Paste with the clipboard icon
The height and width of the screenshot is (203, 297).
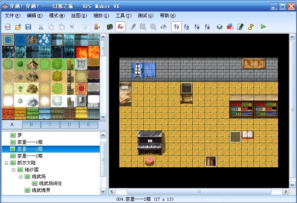click(62, 27)
